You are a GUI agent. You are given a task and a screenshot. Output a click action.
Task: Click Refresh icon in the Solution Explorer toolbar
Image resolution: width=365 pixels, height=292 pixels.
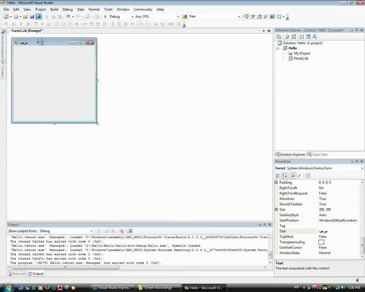294,36
